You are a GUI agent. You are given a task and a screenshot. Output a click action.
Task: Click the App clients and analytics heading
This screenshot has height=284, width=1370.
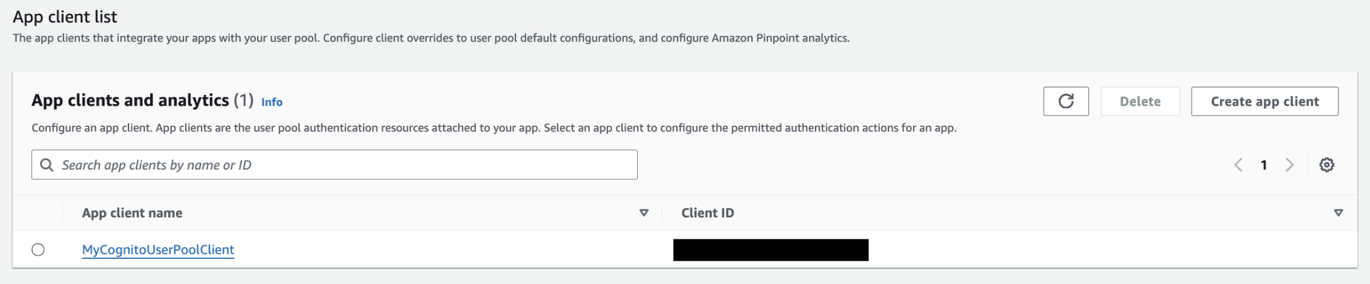click(130, 101)
